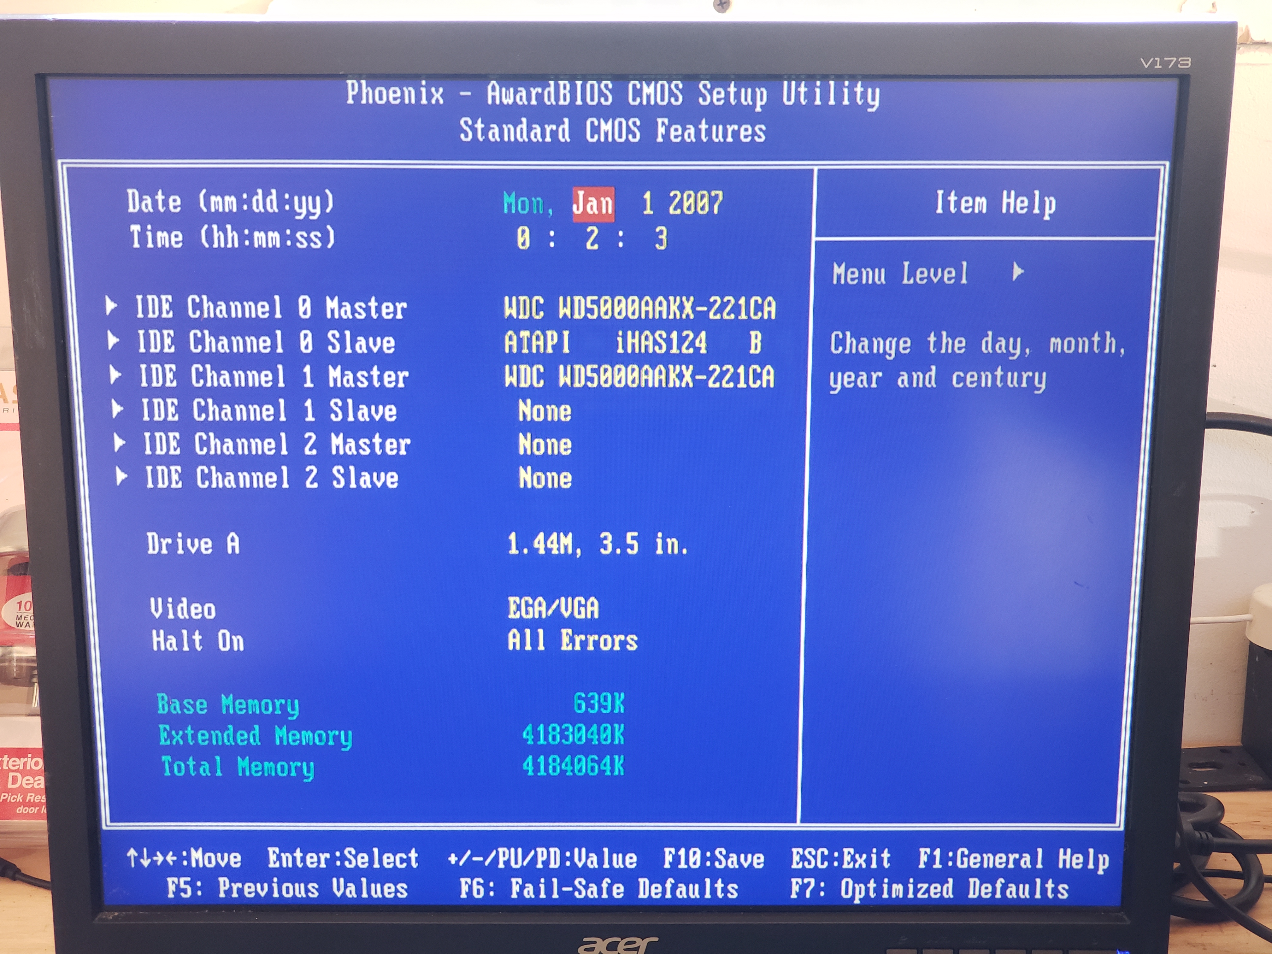Viewport: 1272px width, 954px height.
Task: Click the 'Change the day, month,' help text
Action: pyautogui.click(x=977, y=344)
